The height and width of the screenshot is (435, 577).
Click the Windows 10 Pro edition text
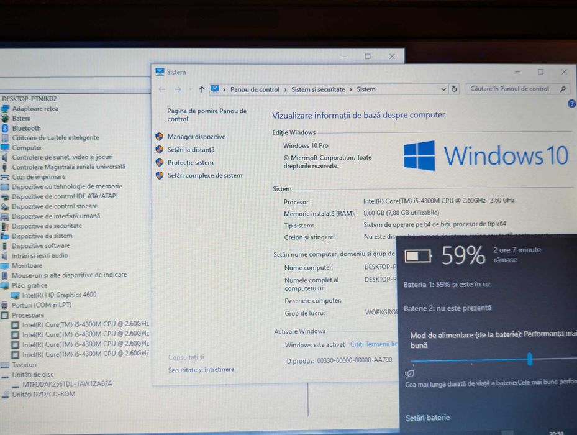pos(306,145)
